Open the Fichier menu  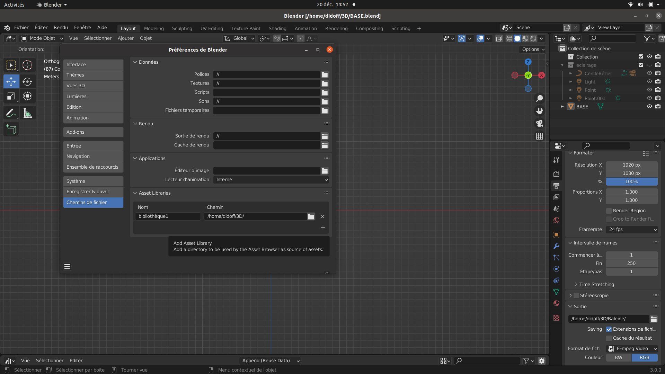click(x=21, y=27)
